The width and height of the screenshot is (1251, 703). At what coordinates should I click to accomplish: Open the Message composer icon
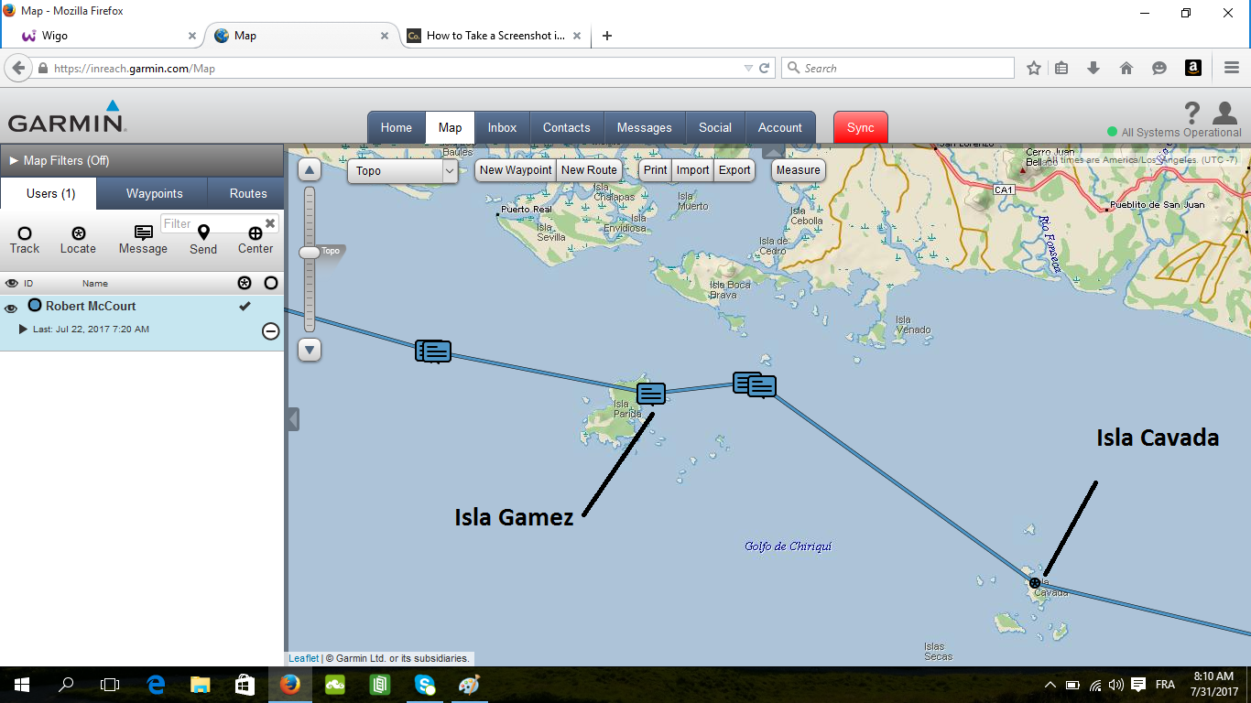click(142, 232)
